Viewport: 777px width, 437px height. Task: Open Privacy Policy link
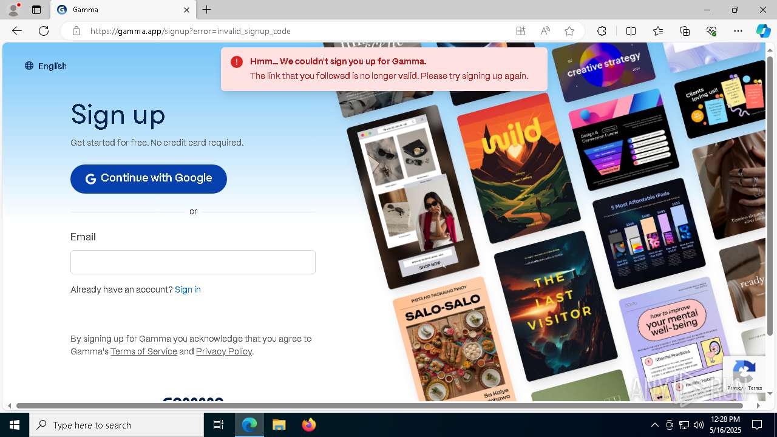click(x=224, y=351)
